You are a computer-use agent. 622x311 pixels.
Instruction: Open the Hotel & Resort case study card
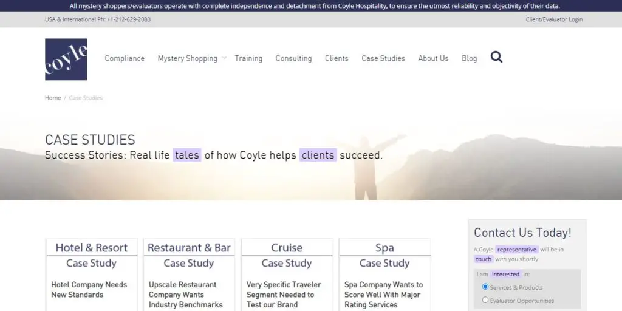[x=92, y=275]
